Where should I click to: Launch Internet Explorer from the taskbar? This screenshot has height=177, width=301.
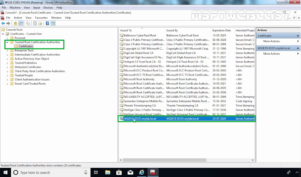coord(142,172)
